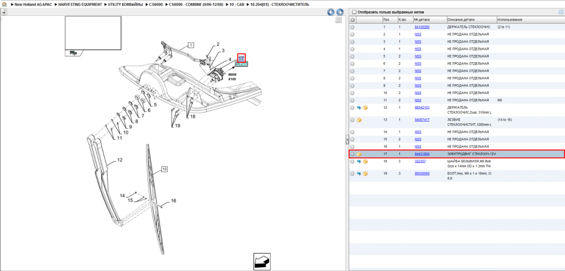Screen dimensions: 565x271
Task: Open the NSS link in row 16
Action: pyautogui.click(x=418, y=147)
